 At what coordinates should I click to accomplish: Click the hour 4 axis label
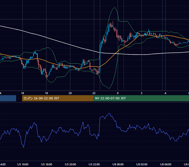click(165, 93)
